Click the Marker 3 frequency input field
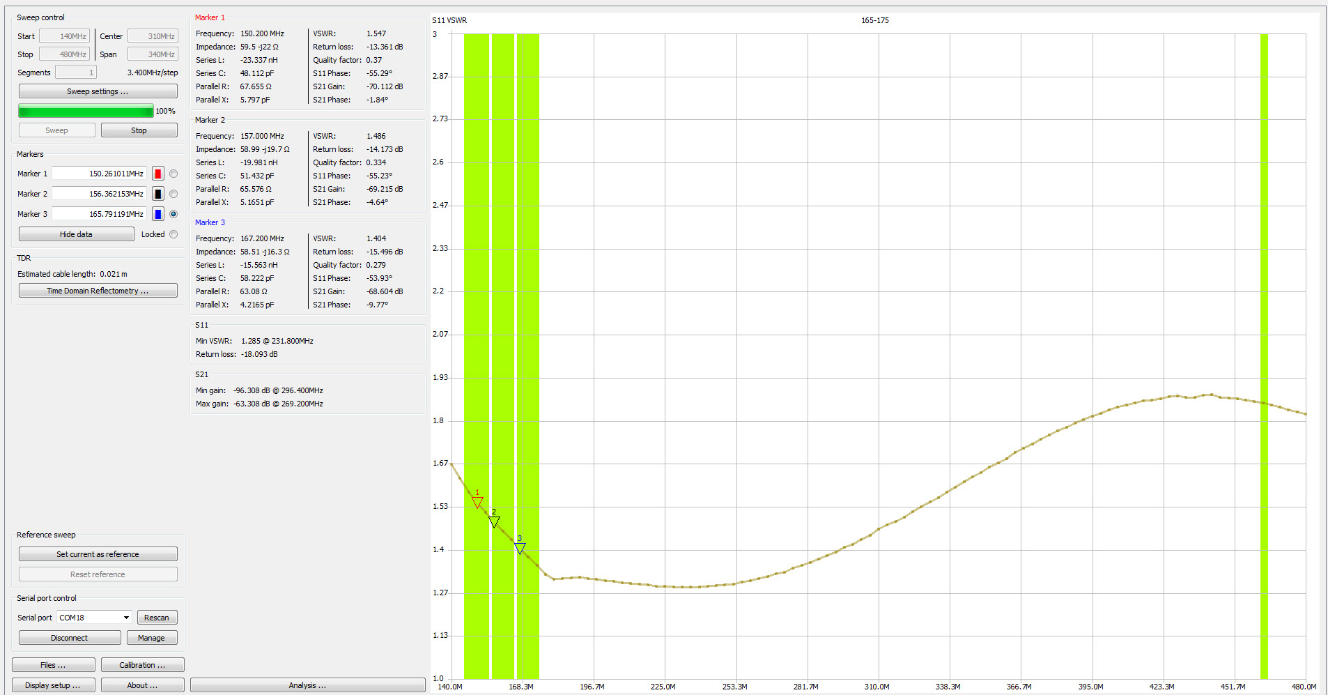1328x695 pixels. [x=99, y=214]
